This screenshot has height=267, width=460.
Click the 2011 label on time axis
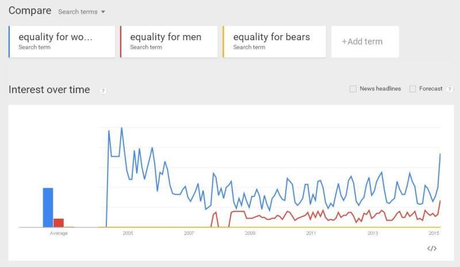(x=311, y=233)
